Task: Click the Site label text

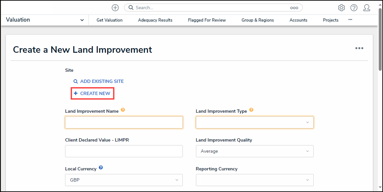Action: [69, 70]
